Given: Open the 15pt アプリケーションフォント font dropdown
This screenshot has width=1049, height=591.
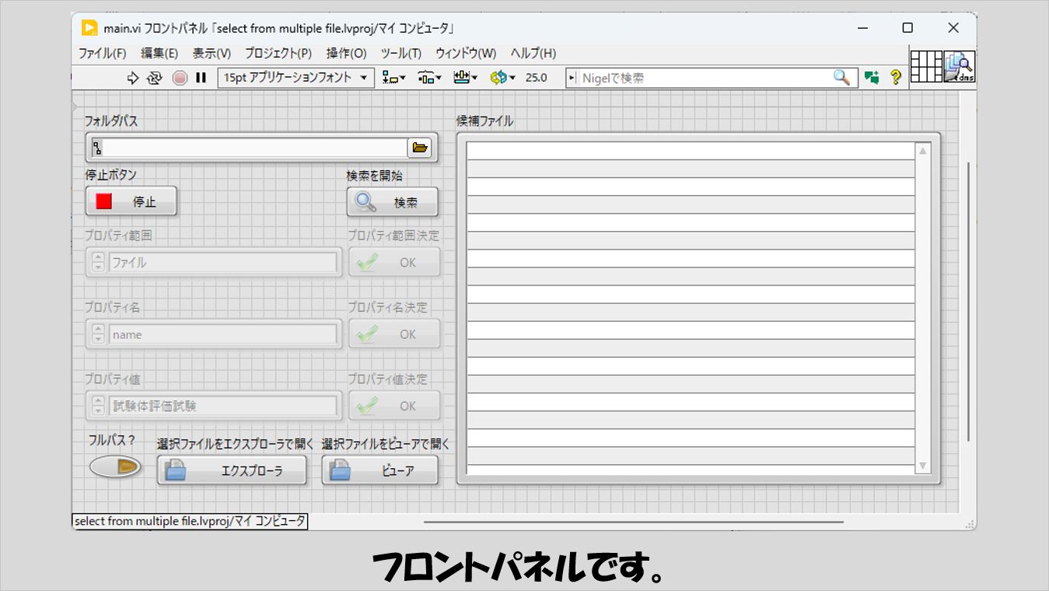Looking at the screenshot, I should 295,78.
